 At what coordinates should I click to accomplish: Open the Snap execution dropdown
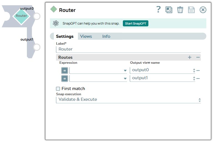(128, 100)
